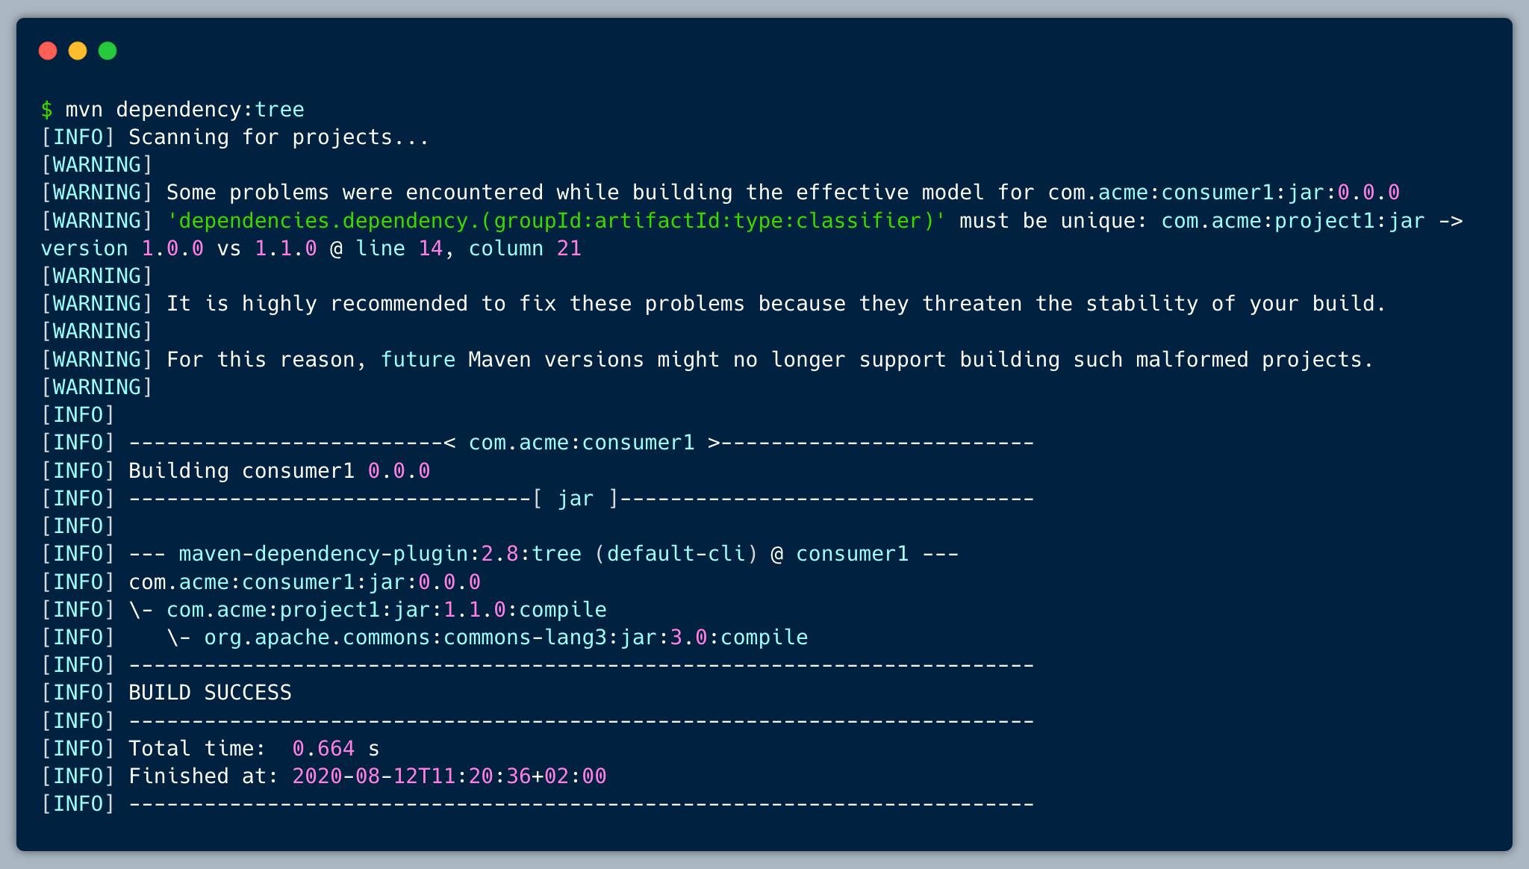
Task: Click the 'com.acme:consumer1' header between the dashes
Action: (581, 443)
